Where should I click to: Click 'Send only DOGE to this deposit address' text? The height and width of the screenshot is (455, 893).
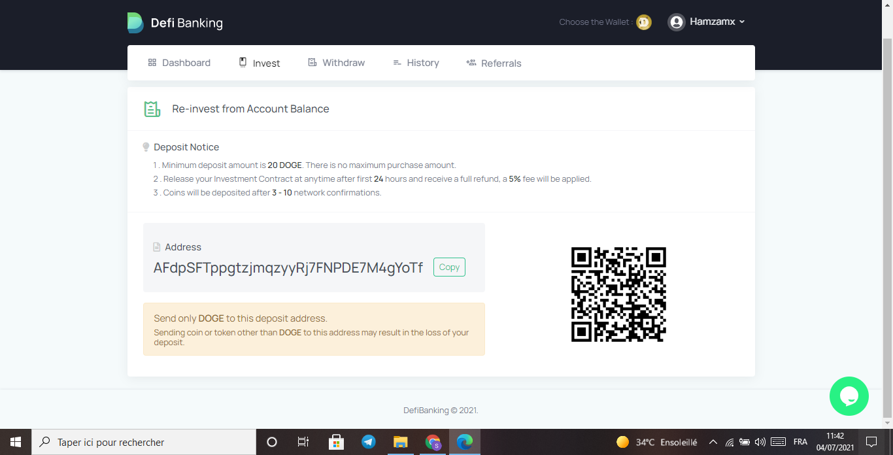241,318
